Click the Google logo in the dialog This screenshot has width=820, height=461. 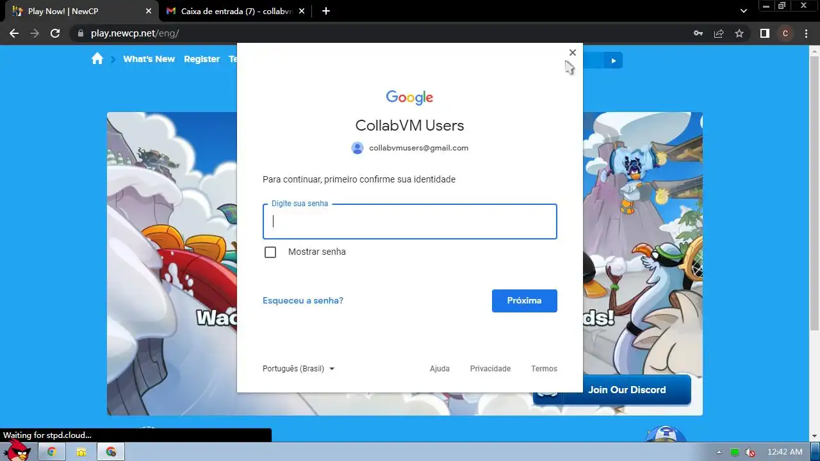pyautogui.click(x=410, y=97)
